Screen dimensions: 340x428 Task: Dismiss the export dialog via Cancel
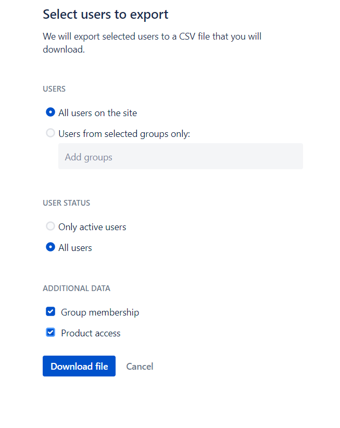(x=139, y=366)
